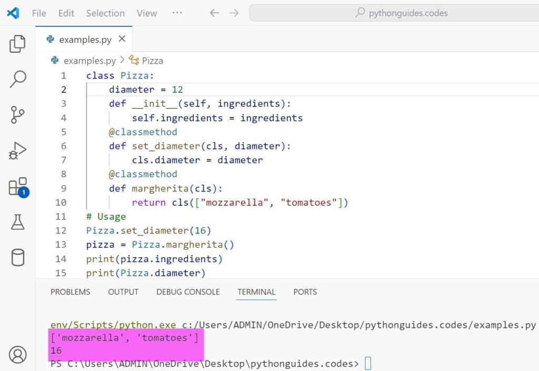Click the VS Code logo icon
This screenshot has height=371, width=539.
pos(13,13)
